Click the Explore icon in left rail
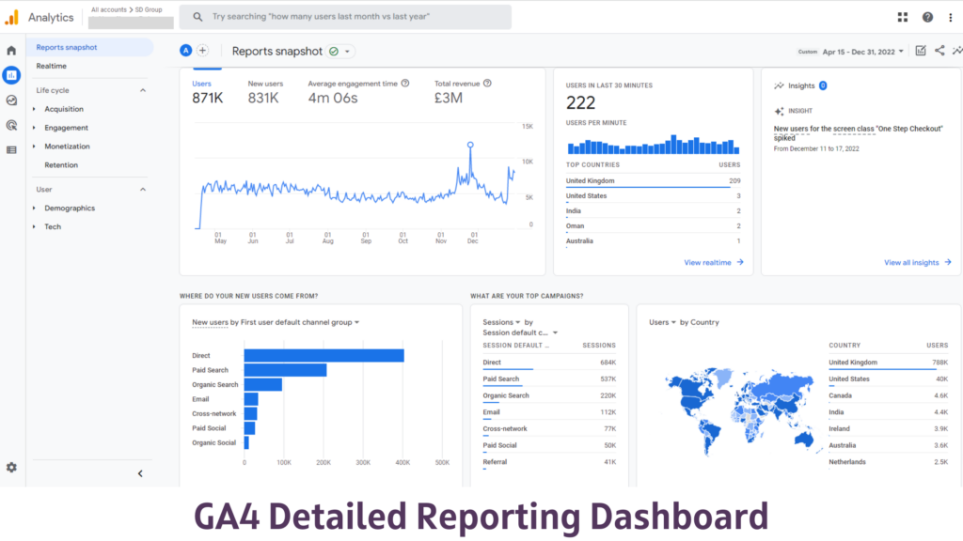 11,100
